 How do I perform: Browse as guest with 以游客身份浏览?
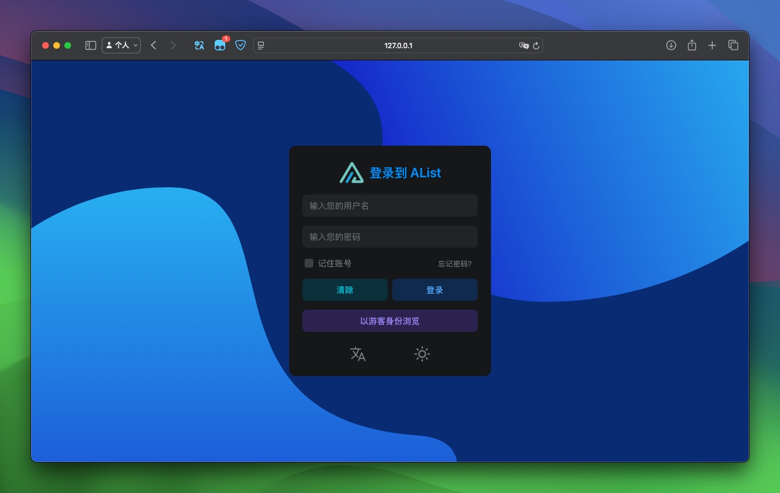click(390, 321)
